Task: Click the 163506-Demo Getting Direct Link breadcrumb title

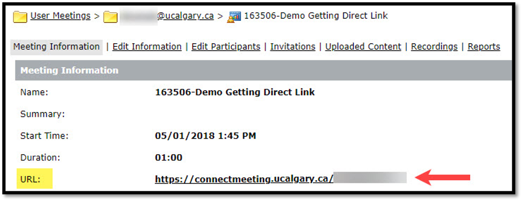Action: point(316,15)
